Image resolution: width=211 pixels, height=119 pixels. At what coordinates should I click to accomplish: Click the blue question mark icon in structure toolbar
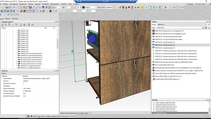pyautogui.click(x=9, y=25)
